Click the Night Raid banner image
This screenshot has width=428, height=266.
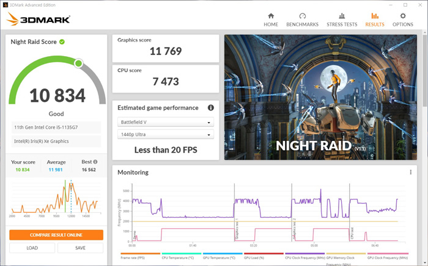point(320,97)
